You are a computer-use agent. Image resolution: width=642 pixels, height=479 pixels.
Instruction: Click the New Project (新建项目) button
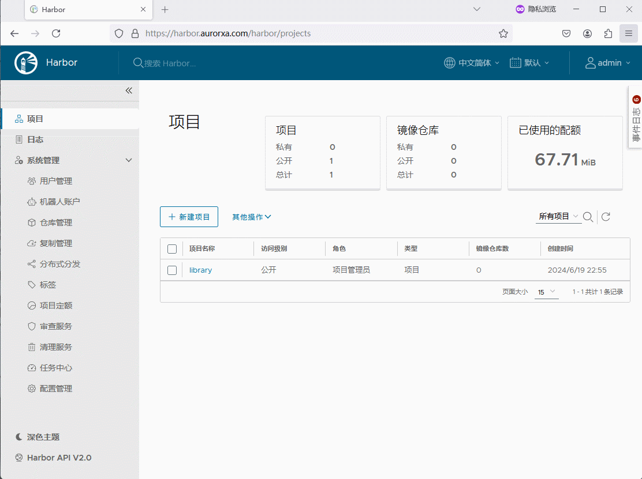(189, 217)
